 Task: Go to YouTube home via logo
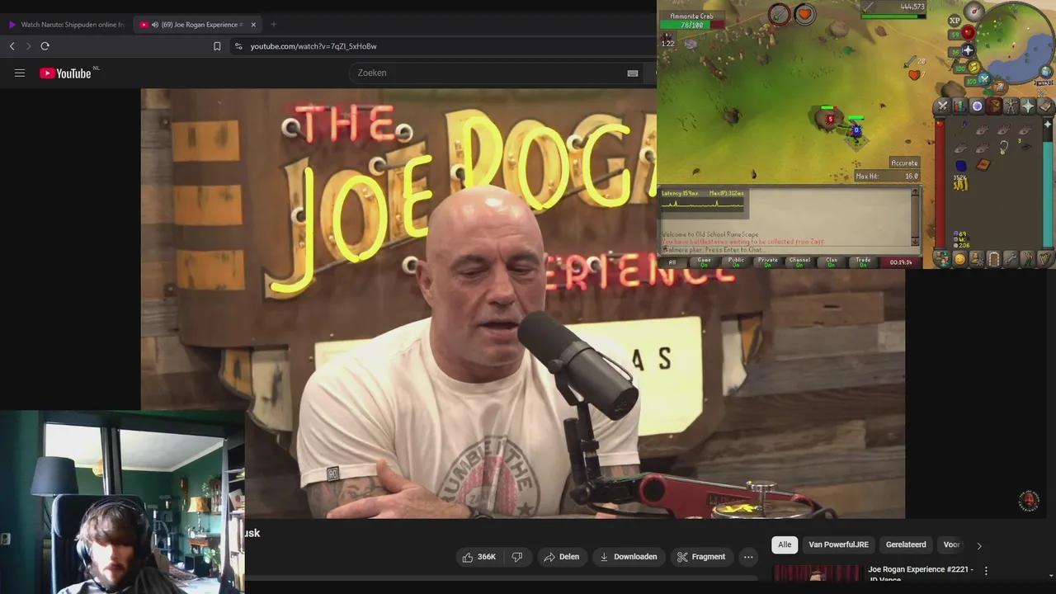tap(66, 73)
